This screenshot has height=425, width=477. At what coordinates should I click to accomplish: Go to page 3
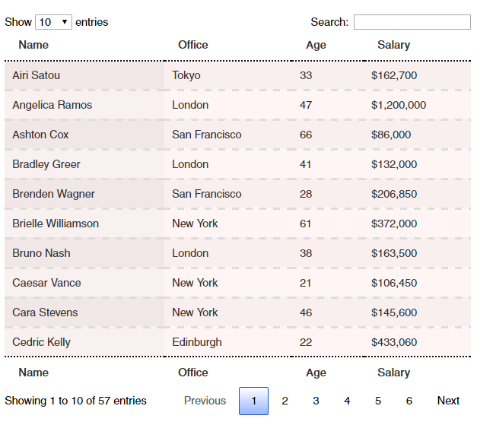(316, 401)
